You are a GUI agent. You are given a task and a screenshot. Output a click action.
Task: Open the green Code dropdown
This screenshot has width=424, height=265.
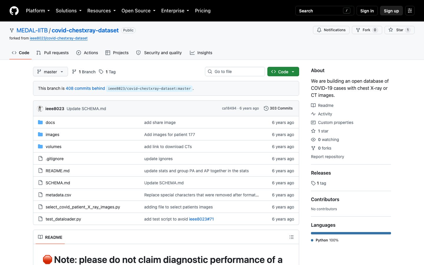point(283,72)
